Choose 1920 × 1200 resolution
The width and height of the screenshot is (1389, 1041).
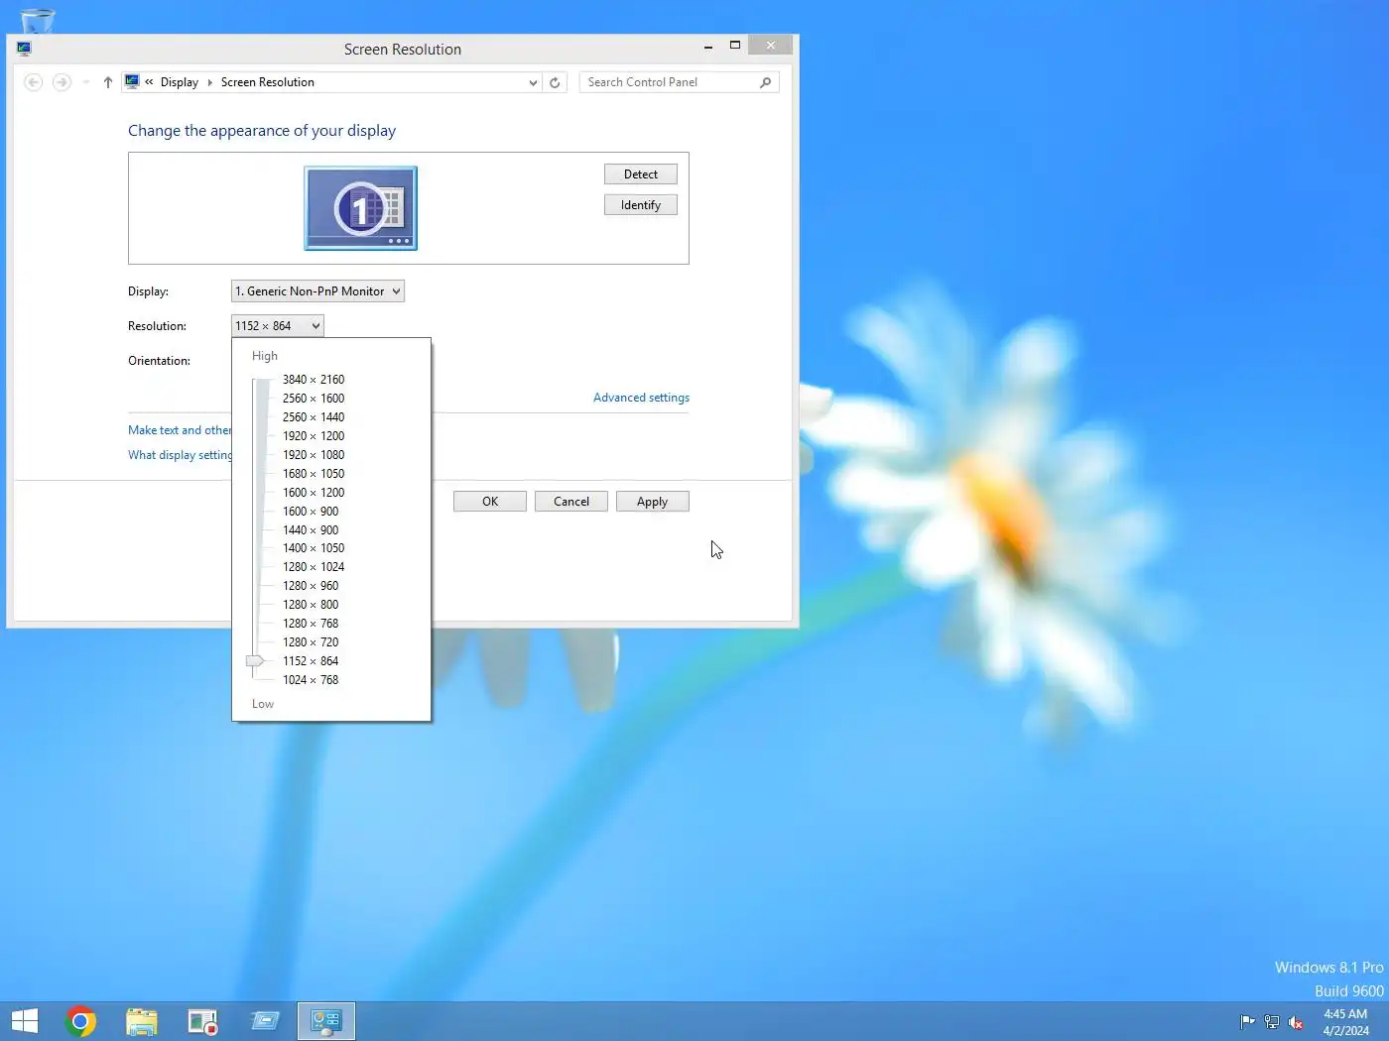tap(314, 436)
